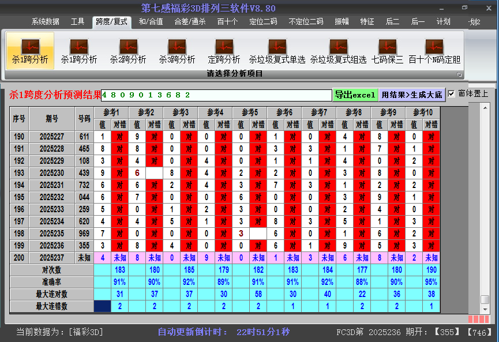Click the prediction result number field
The image size is (499, 342).
point(216,95)
